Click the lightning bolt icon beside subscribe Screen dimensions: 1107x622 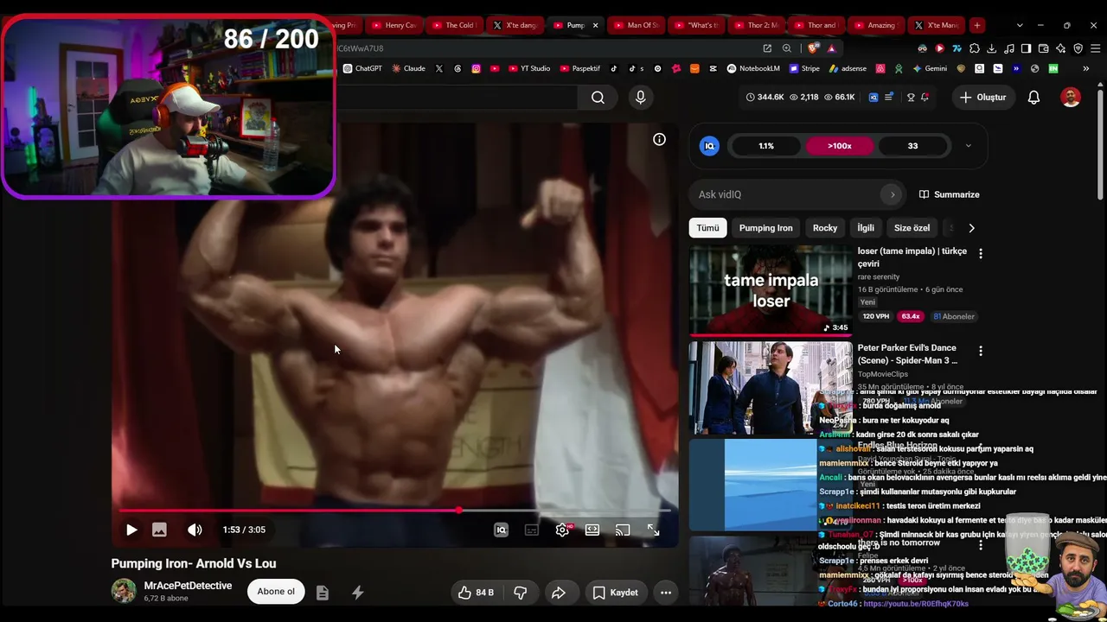357,593
